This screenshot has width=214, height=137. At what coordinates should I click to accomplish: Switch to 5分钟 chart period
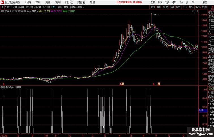click(21, 7)
